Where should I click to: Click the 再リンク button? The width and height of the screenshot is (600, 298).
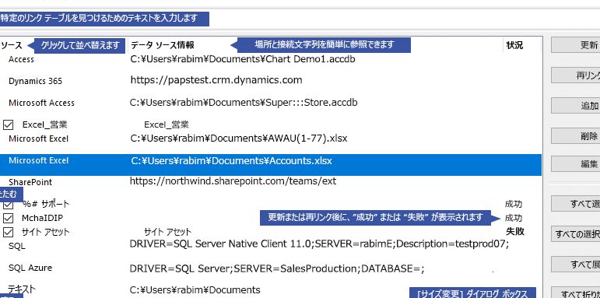click(576, 75)
